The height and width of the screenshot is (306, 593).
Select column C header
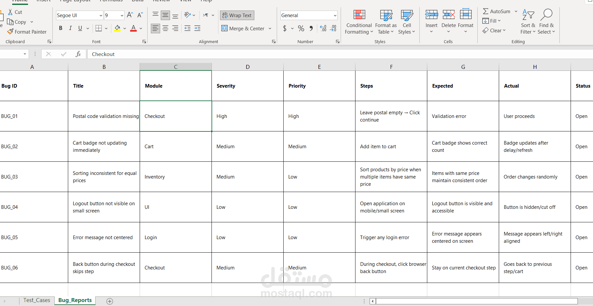pyautogui.click(x=176, y=67)
